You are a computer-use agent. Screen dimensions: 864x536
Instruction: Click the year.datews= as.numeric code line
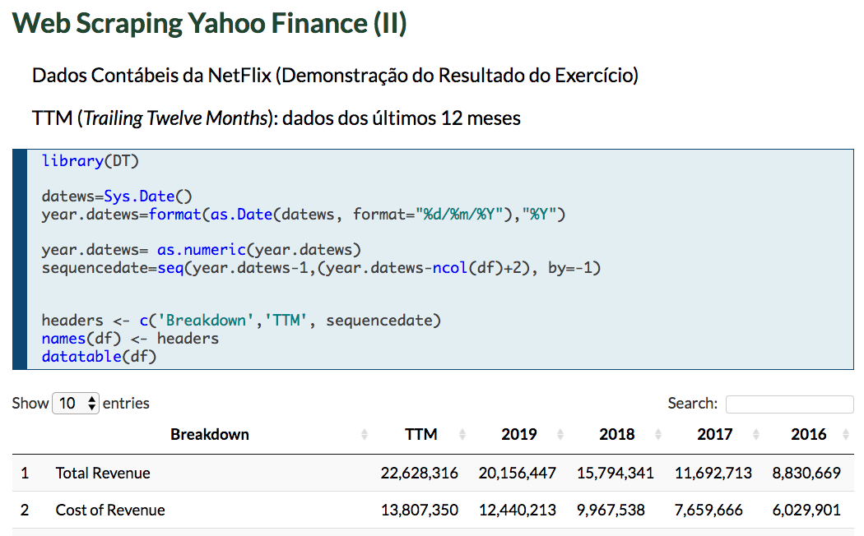click(x=202, y=250)
